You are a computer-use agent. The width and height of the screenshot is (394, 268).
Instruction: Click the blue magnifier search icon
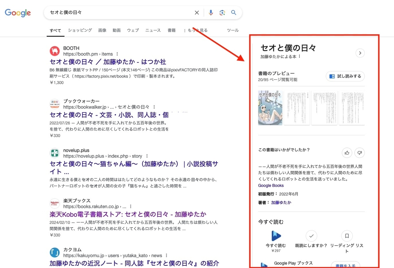pos(234,12)
